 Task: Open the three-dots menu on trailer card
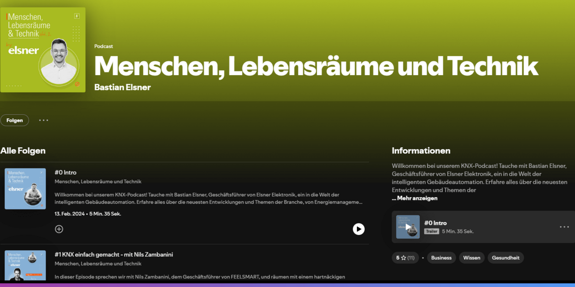(x=564, y=227)
